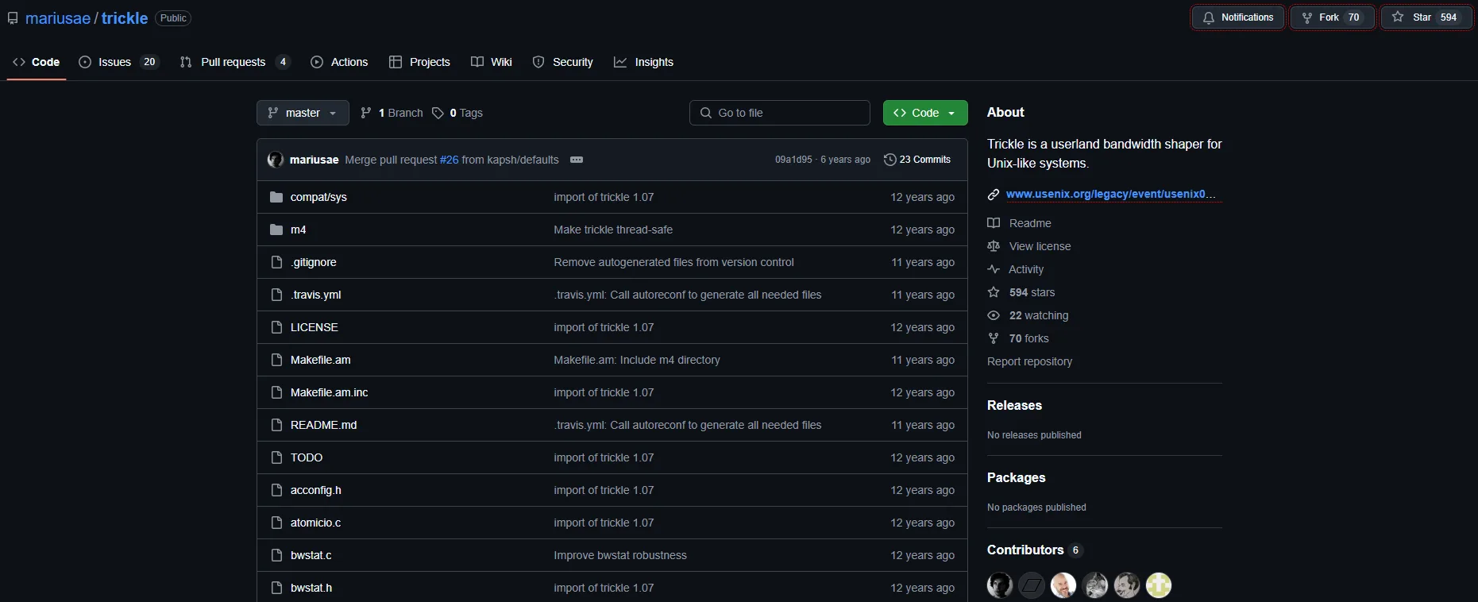The width and height of the screenshot is (1478, 602).
Task: Open the 'Makefile.am: Include m4 directory' commit
Action: click(637, 360)
